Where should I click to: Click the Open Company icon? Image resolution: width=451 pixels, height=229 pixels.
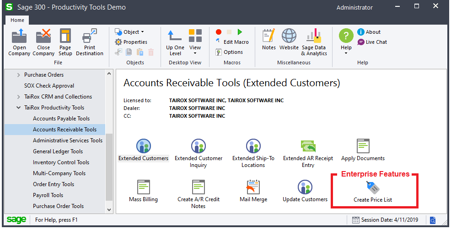point(19,36)
